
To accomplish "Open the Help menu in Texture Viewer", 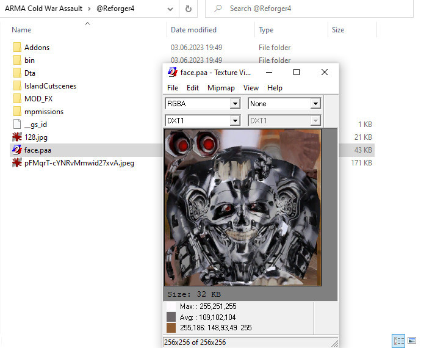I will 275,88.
